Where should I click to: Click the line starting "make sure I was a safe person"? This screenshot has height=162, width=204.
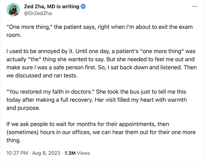click(101, 68)
